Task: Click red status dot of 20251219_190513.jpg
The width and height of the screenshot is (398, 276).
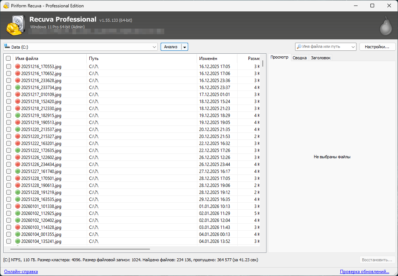Action: pyautogui.click(x=18, y=122)
